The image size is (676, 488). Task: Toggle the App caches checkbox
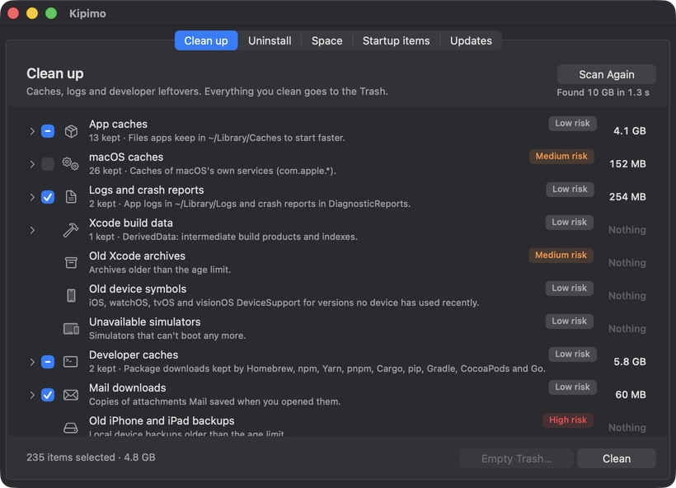pyautogui.click(x=48, y=131)
